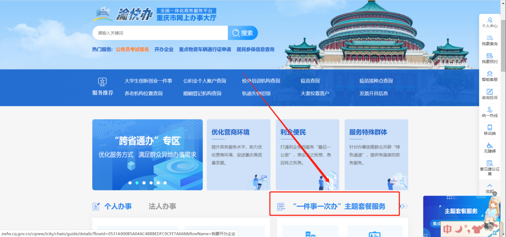Collapse sidebar with 收起 chevron
The image size is (506, 237).
[x=490, y=188]
